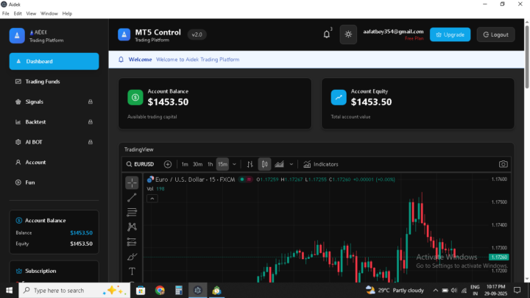Expand the timeframe dropdown arrow
Image resolution: width=530 pixels, height=298 pixels.
(234, 164)
